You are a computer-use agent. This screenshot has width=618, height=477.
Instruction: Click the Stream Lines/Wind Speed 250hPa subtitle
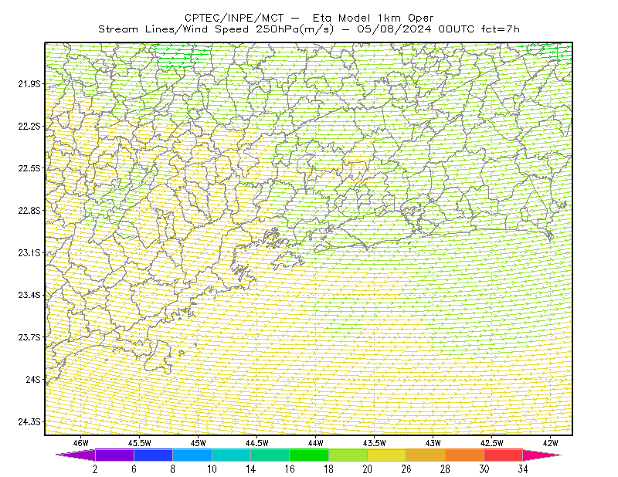[216, 29]
